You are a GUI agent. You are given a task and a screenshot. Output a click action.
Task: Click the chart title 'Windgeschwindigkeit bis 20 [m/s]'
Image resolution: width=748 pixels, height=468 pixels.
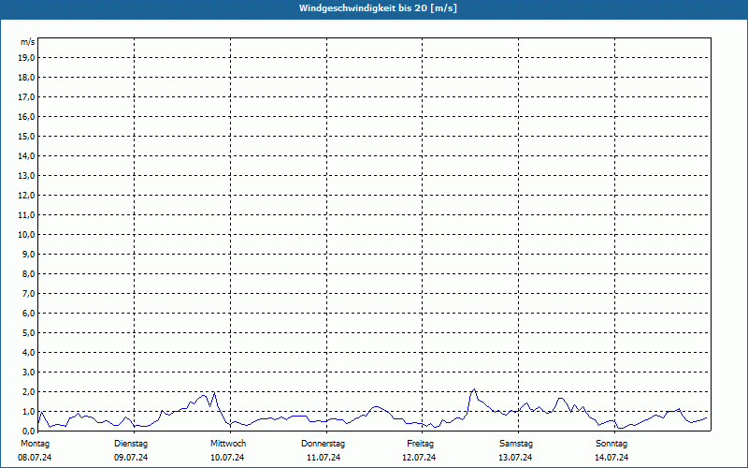coord(378,8)
